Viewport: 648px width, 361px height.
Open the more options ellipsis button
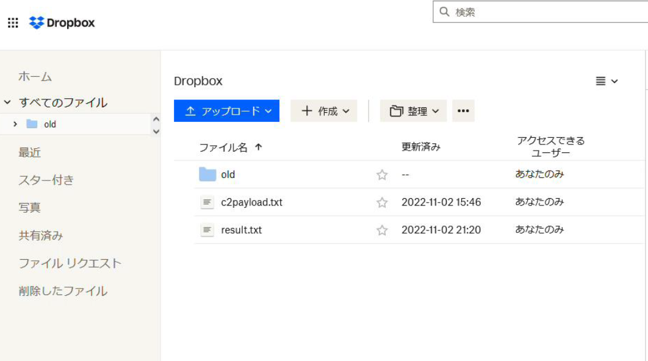463,111
